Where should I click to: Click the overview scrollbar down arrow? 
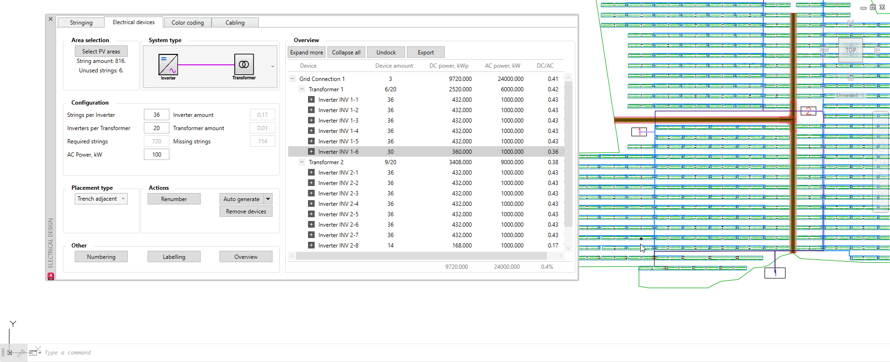point(569,247)
